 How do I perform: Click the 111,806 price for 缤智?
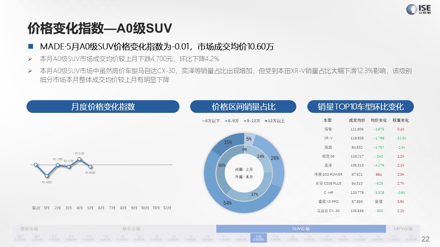point(357,129)
